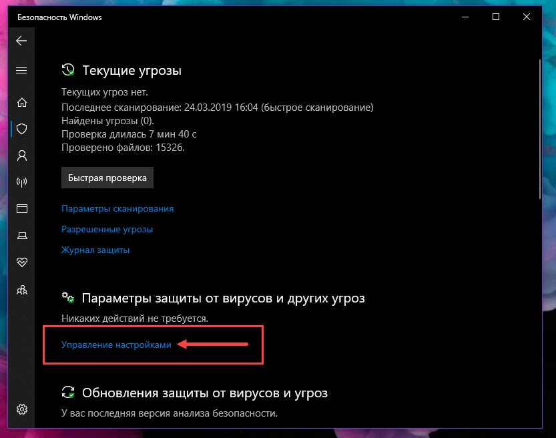Close the Безопасность Windows window
556x438 pixels.
(526, 17)
